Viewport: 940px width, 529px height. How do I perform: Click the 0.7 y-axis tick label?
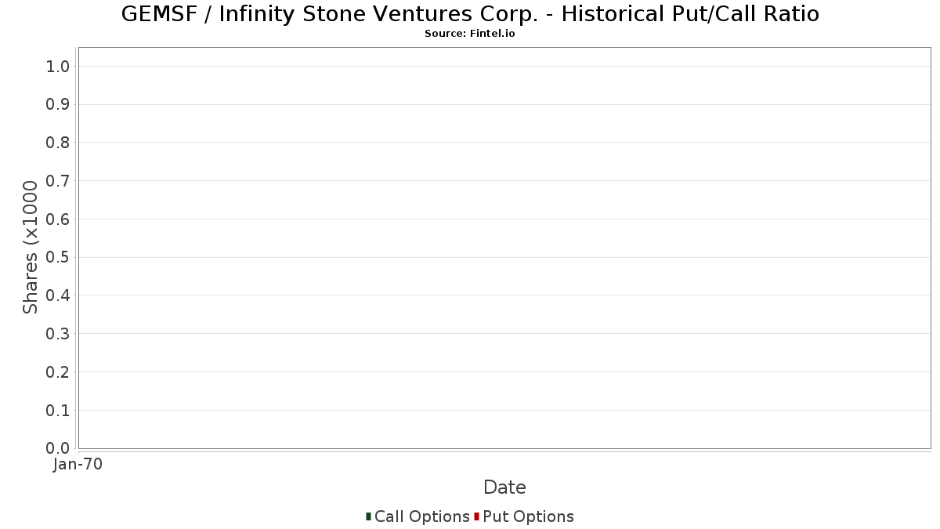click(59, 181)
